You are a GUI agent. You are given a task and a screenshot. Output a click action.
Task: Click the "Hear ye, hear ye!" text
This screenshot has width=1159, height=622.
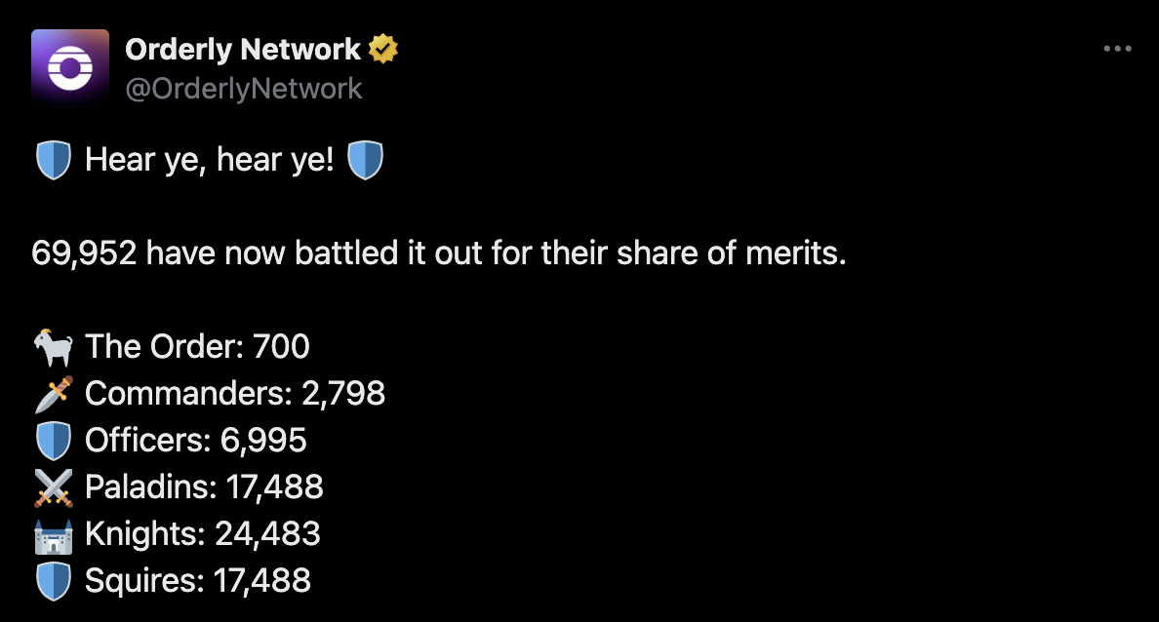coord(209,160)
